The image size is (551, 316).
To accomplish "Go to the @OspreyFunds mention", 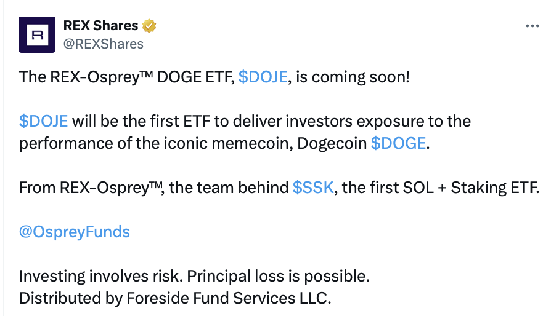I will pos(75,231).
